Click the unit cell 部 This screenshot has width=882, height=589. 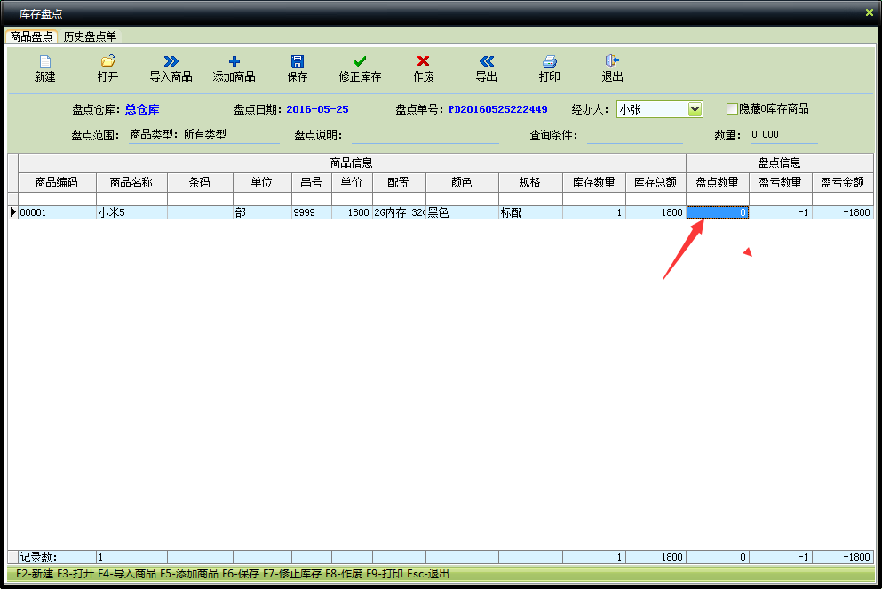(262, 212)
